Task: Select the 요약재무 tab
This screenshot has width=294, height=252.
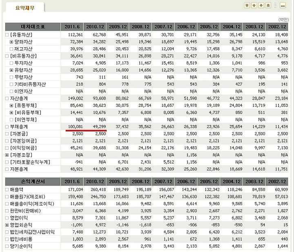Action: point(25,8)
